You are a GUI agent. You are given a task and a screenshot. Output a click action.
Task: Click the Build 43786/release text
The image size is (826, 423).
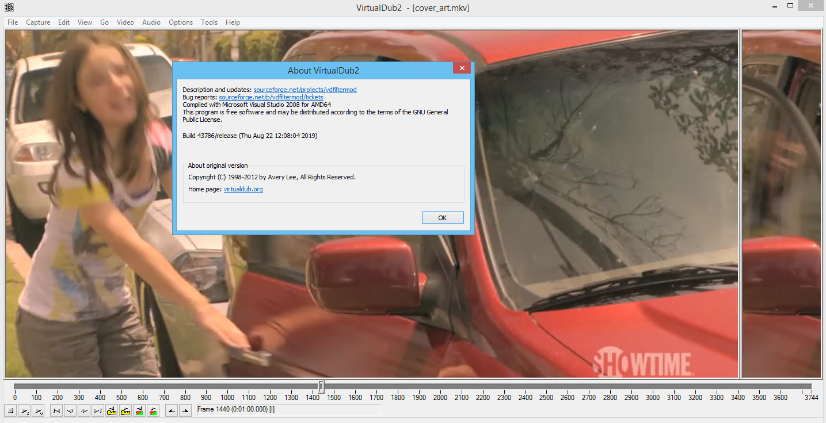pyautogui.click(x=250, y=136)
